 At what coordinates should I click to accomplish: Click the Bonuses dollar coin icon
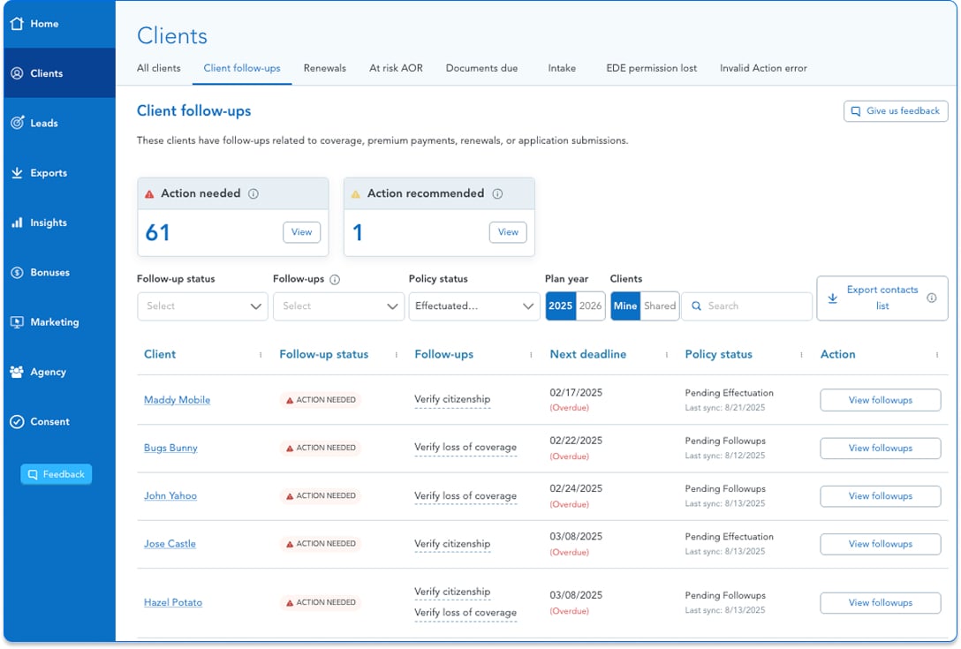click(x=17, y=273)
